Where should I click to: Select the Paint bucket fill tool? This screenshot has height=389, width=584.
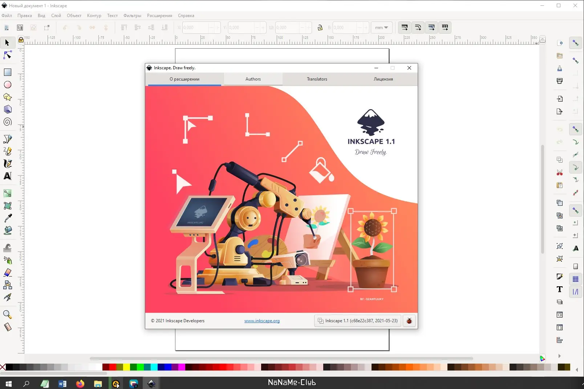point(7,230)
